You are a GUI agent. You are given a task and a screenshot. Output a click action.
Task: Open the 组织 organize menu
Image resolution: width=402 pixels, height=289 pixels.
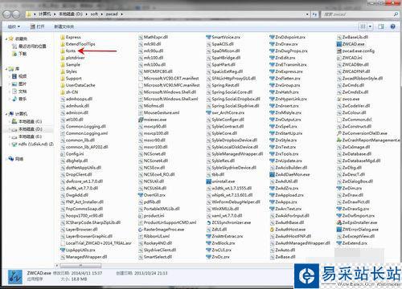[x=14, y=26]
